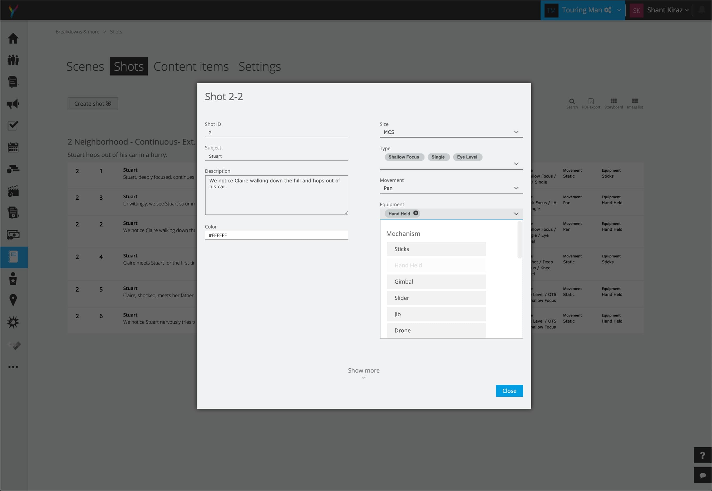Viewport: 712px width, 491px height.
Task: Open the calendar sidebar icon
Action: point(13,147)
